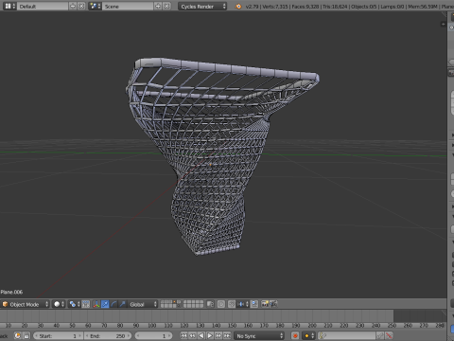Jump to the next keyframe
Screen dimensions: 454x341
tap(218, 335)
